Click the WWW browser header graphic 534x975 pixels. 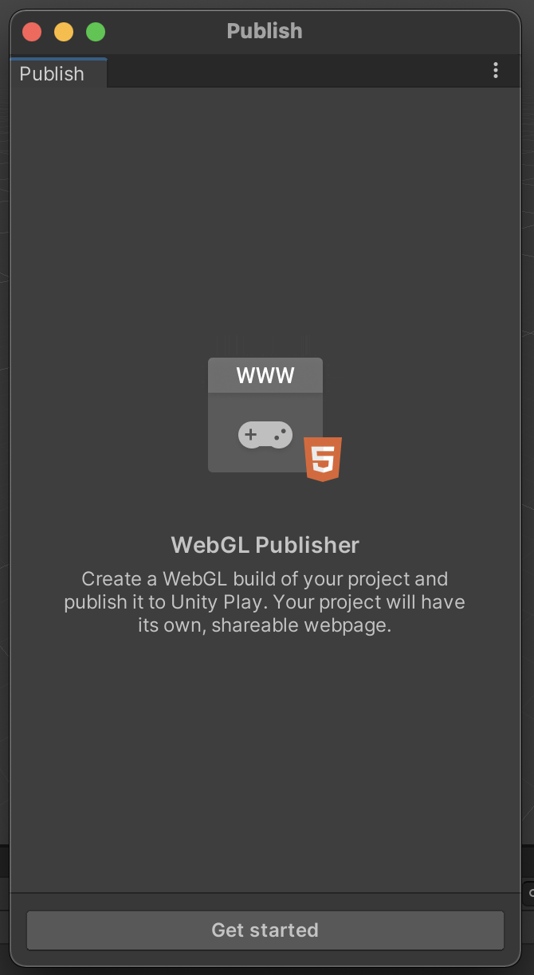point(265,375)
